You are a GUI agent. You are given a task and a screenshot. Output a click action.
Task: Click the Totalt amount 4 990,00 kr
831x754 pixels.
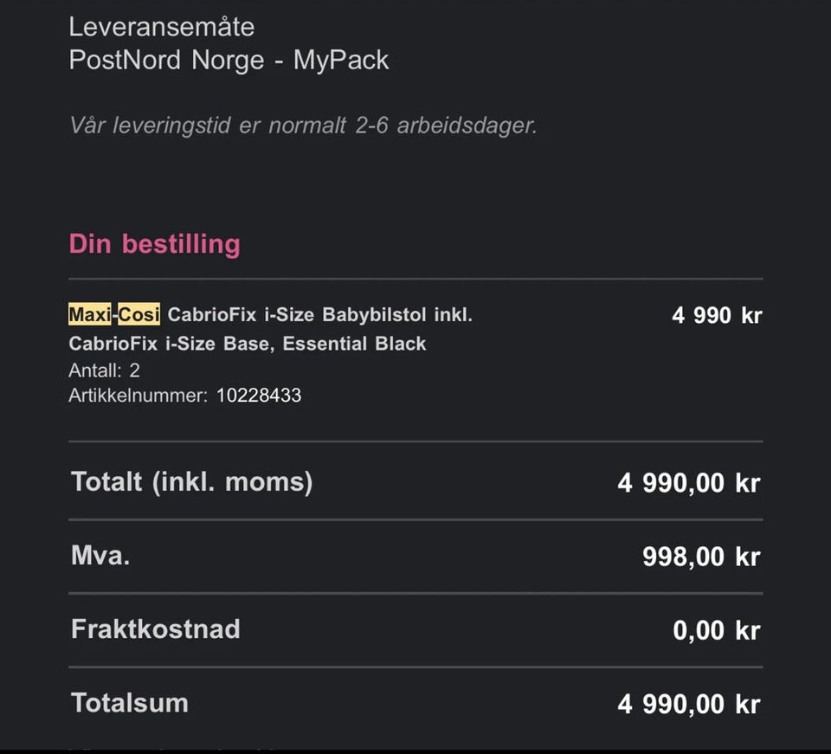tap(689, 483)
